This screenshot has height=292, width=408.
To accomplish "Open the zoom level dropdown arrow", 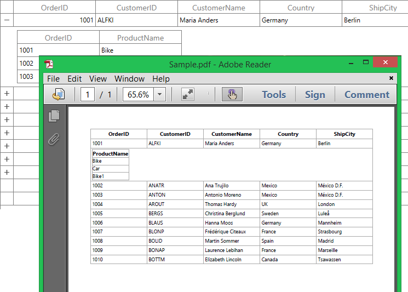I will [160, 94].
